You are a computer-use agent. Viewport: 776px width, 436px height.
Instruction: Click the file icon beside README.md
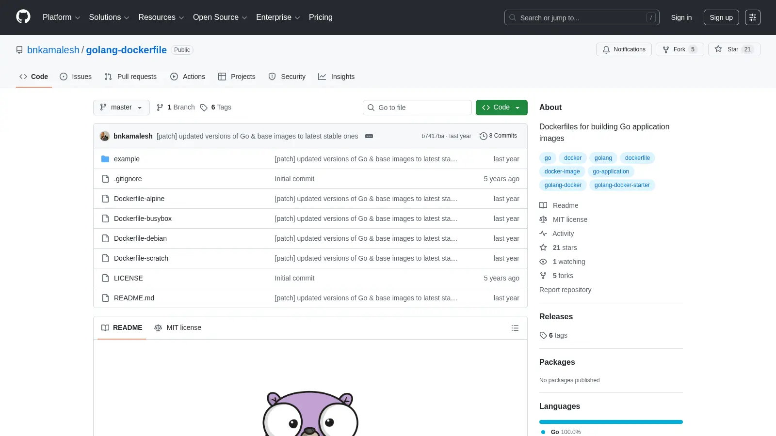point(105,298)
